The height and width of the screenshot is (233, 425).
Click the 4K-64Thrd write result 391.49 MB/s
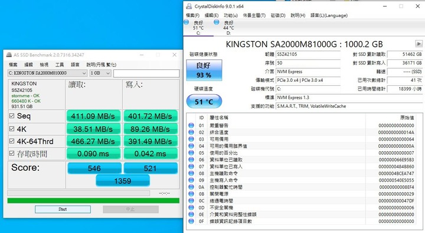(x=151, y=141)
